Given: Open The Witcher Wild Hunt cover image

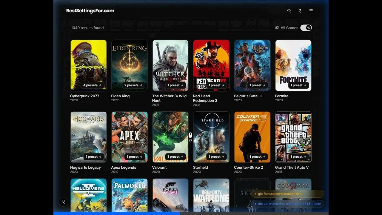Looking at the screenshot, I should pos(170,65).
